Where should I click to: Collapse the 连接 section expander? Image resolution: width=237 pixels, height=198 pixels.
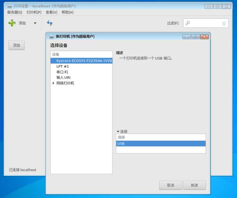coord(118,132)
